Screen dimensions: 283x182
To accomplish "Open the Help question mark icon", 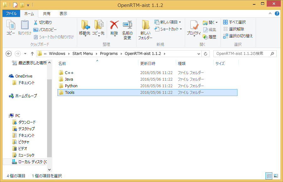I will pyautogui.click(x=277, y=13).
